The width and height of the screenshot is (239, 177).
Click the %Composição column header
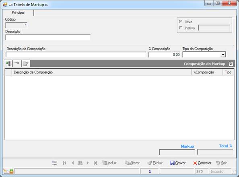click(207, 72)
